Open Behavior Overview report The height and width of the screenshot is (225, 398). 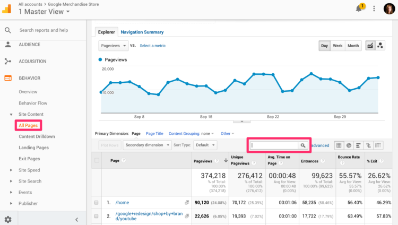pyautogui.click(x=28, y=92)
